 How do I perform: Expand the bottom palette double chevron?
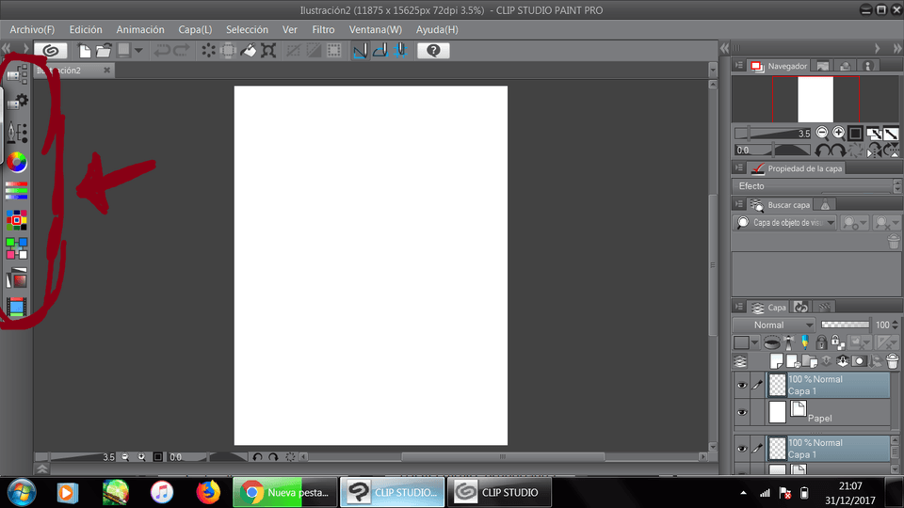tap(42, 469)
